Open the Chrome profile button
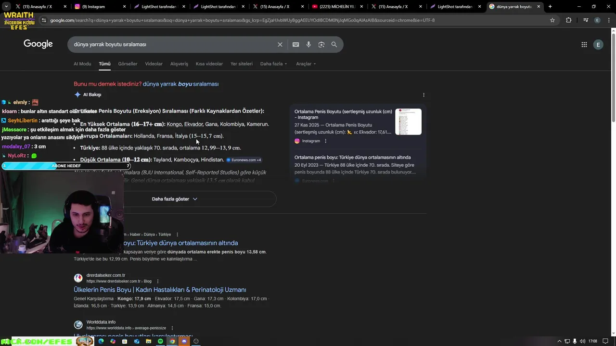The height and width of the screenshot is (346, 616). click(x=597, y=20)
